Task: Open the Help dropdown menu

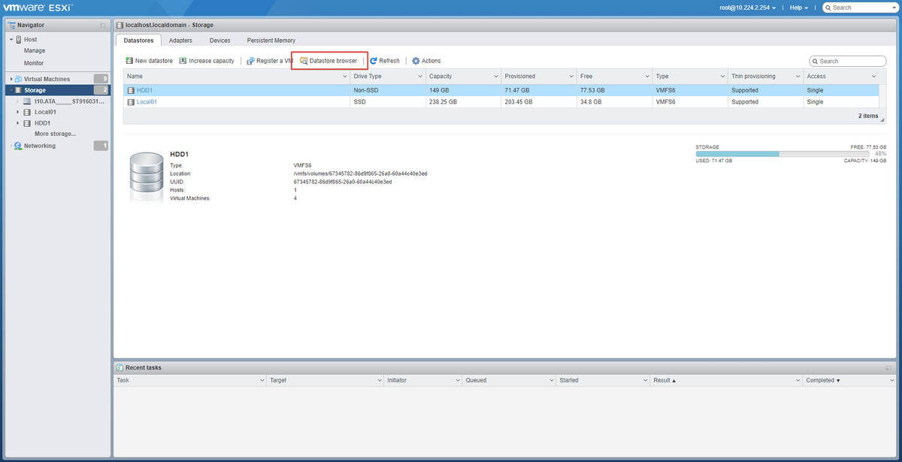Action: 799,8
